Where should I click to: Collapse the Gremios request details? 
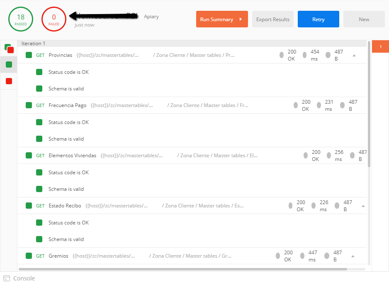(353, 256)
